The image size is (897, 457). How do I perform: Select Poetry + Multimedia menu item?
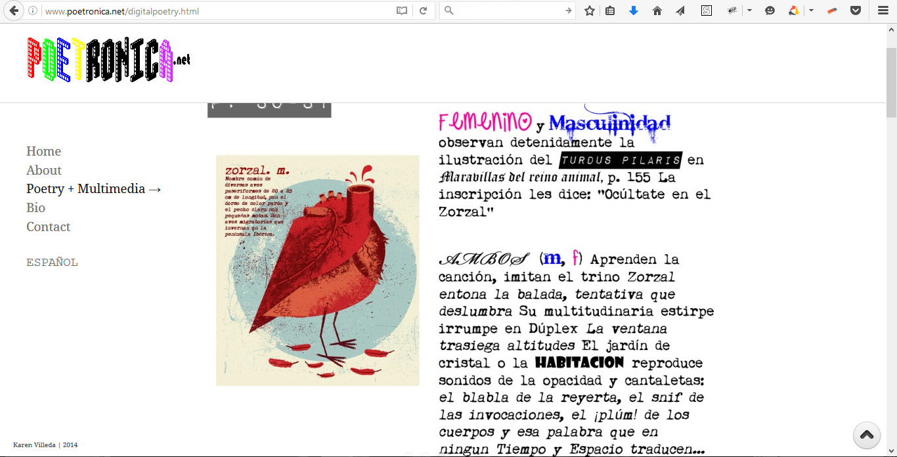(x=94, y=189)
